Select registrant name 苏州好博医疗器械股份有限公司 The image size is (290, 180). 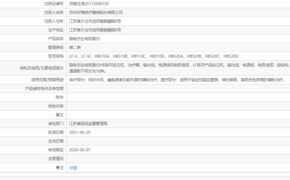[96, 12]
